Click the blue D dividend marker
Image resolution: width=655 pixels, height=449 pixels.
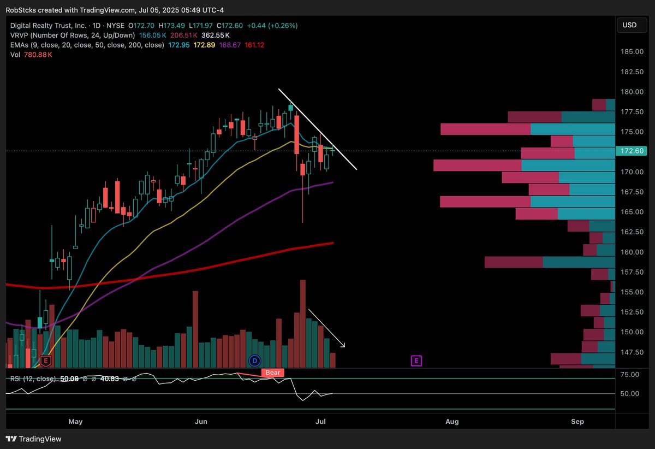pos(254,361)
